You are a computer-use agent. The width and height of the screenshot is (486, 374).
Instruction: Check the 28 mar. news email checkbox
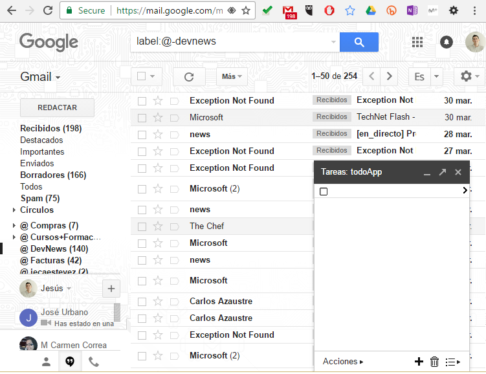pyautogui.click(x=142, y=135)
